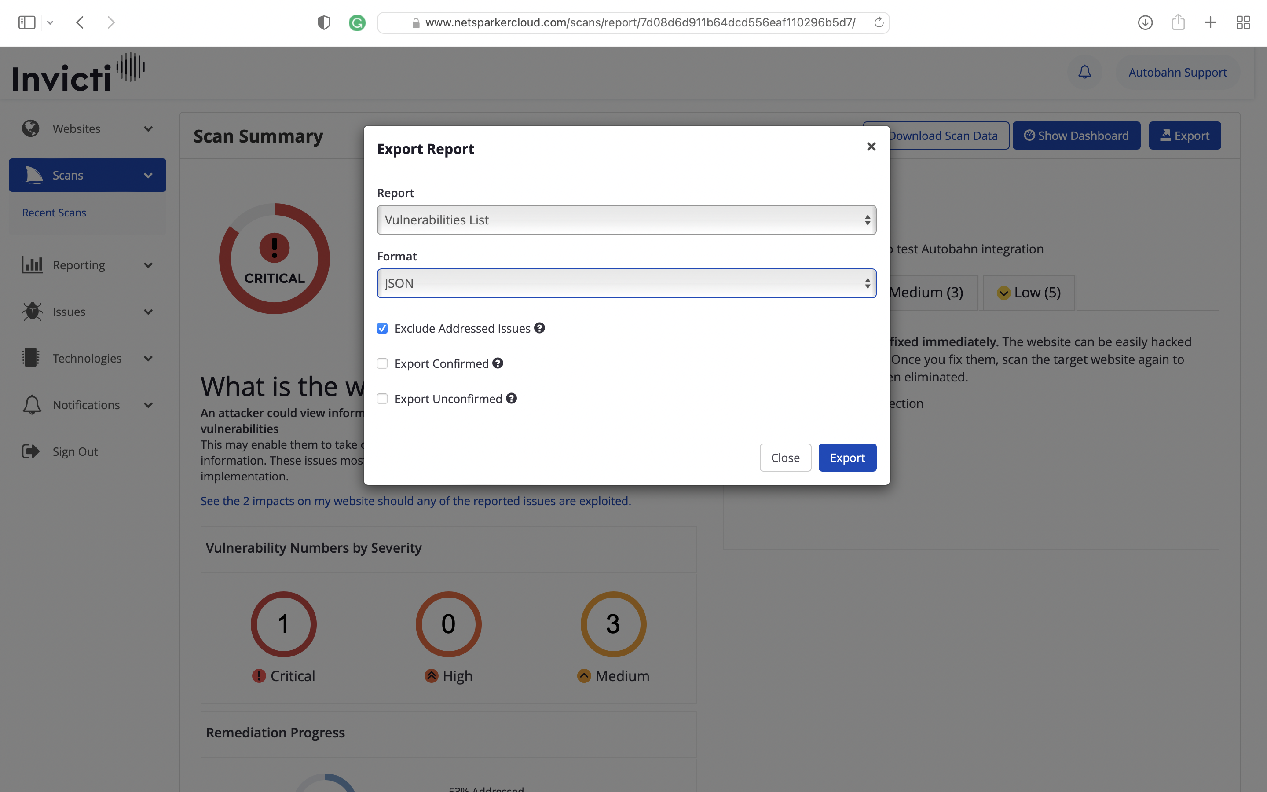Screen dimensions: 1267x792
Task: Click the dialog Export button
Action: pyautogui.click(x=847, y=458)
